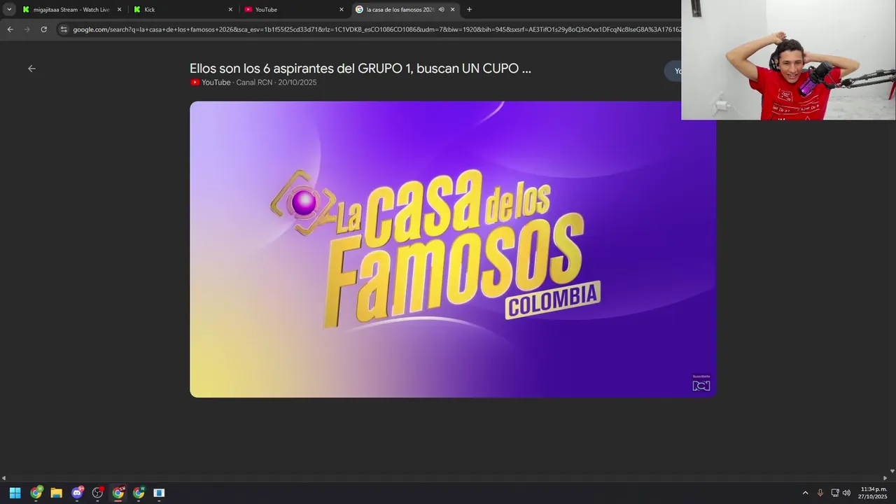View site information for google.com
The width and height of the screenshot is (896, 504).
tap(64, 29)
